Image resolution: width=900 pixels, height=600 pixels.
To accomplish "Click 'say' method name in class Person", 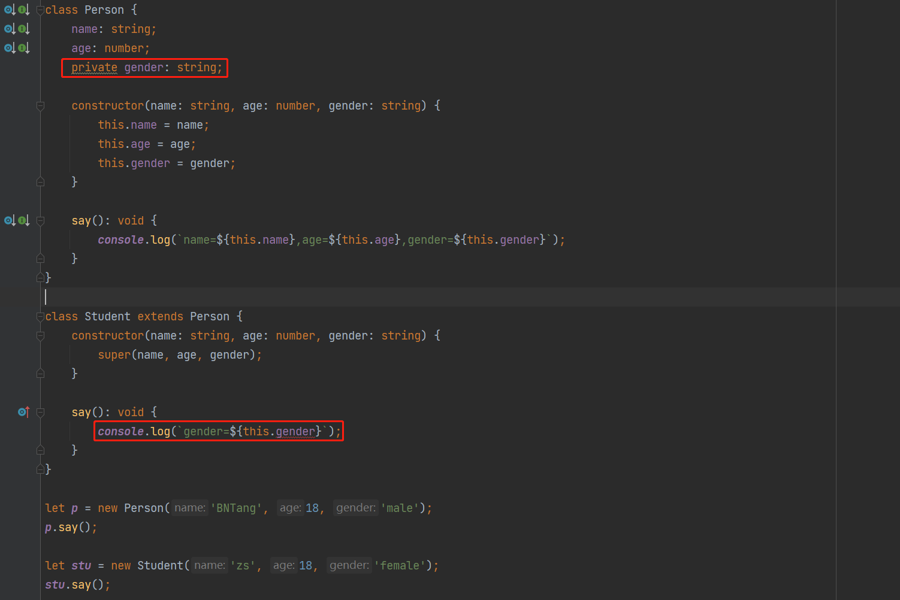I will click(81, 221).
